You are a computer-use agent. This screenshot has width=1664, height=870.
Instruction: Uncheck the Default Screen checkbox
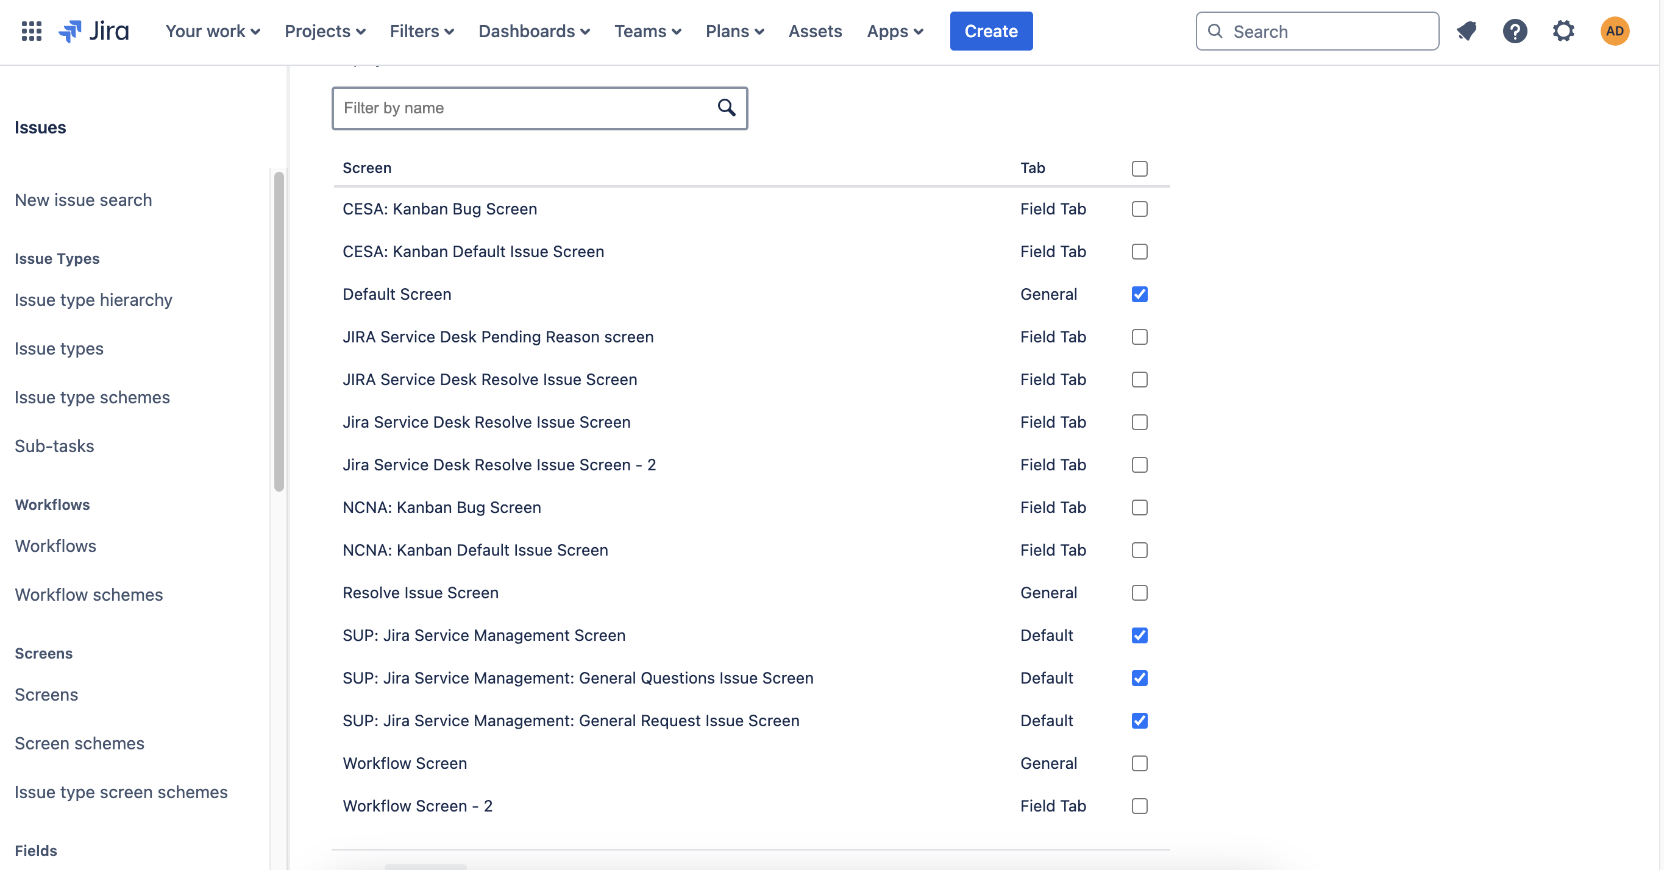click(1139, 294)
